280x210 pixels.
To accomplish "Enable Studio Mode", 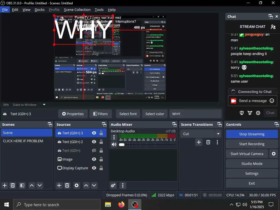I will point(252,164).
